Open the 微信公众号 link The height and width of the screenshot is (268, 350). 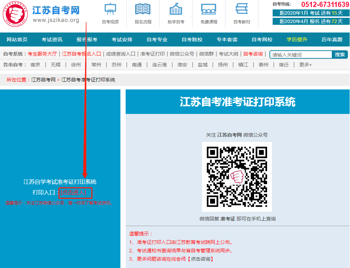click(x=182, y=54)
